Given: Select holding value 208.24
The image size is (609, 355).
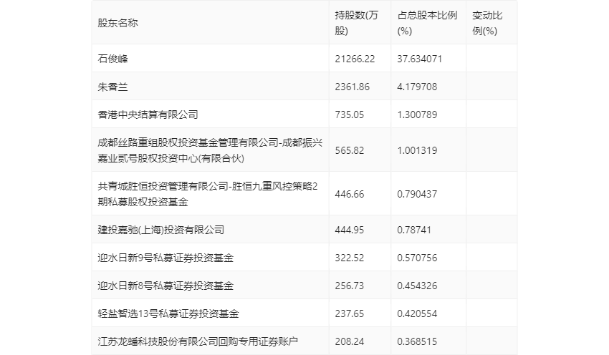Looking at the screenshot, I should 350,342.
